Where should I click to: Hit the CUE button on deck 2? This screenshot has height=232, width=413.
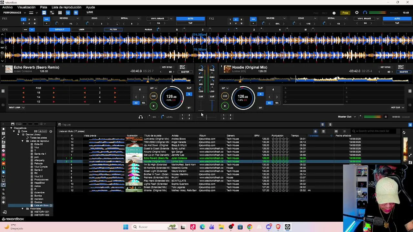pyautogui.click(x=225, y=96)
